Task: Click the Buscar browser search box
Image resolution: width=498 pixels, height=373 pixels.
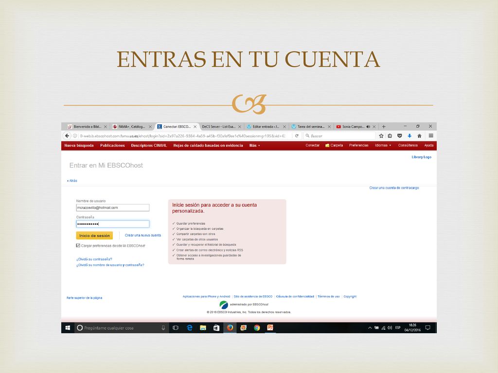Action: tap(339, 136)
